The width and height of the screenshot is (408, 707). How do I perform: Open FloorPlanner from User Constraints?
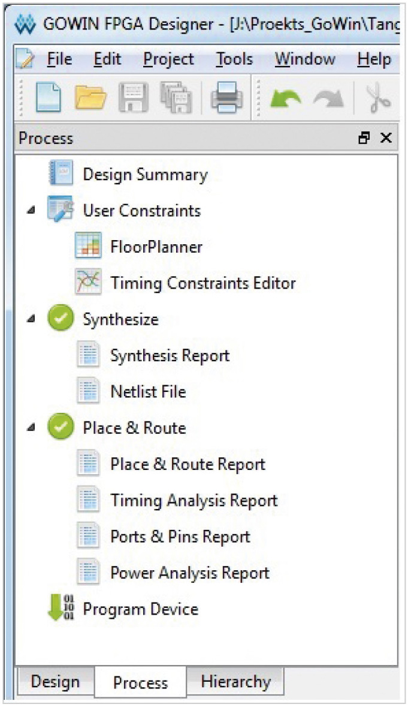[x=156, y=247]
